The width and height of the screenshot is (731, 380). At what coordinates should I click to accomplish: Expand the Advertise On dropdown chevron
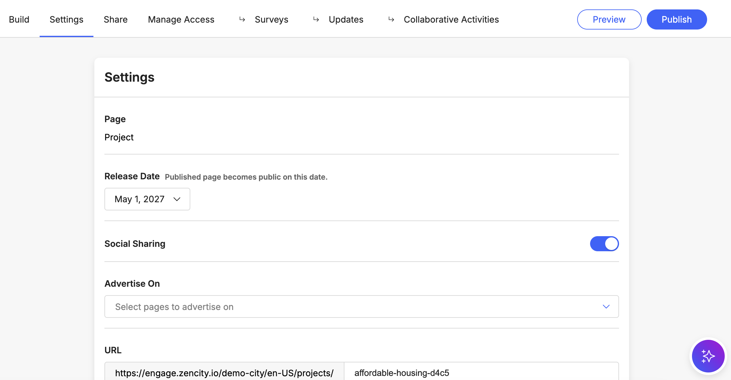tap(606, 307)
